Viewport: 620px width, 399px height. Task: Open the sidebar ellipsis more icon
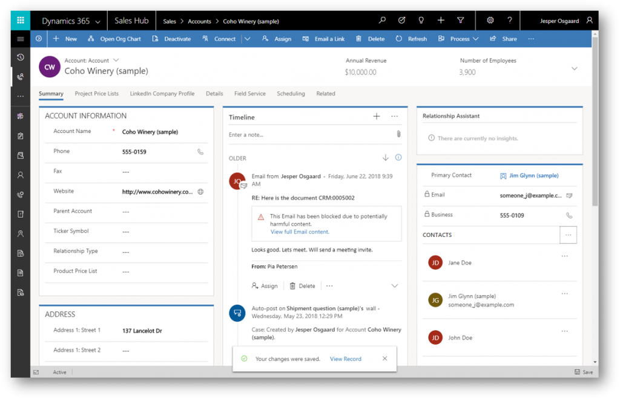21,96
